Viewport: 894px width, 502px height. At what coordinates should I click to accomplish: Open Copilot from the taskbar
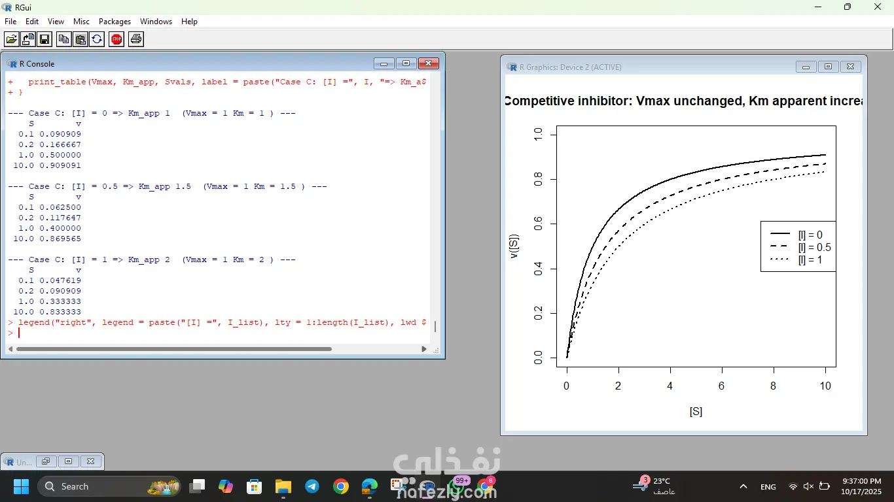[x=226, y=486]
